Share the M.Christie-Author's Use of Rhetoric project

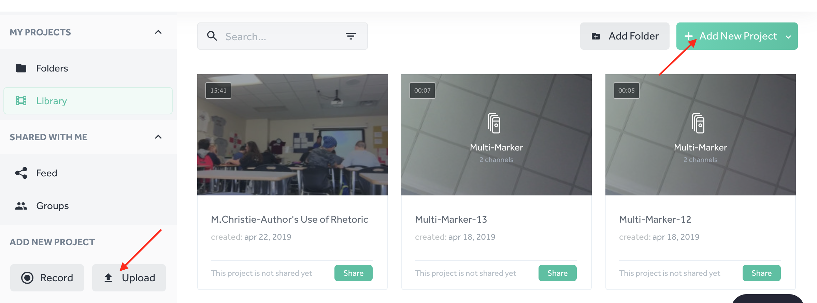pyautogui.click(x=353, y=273)
